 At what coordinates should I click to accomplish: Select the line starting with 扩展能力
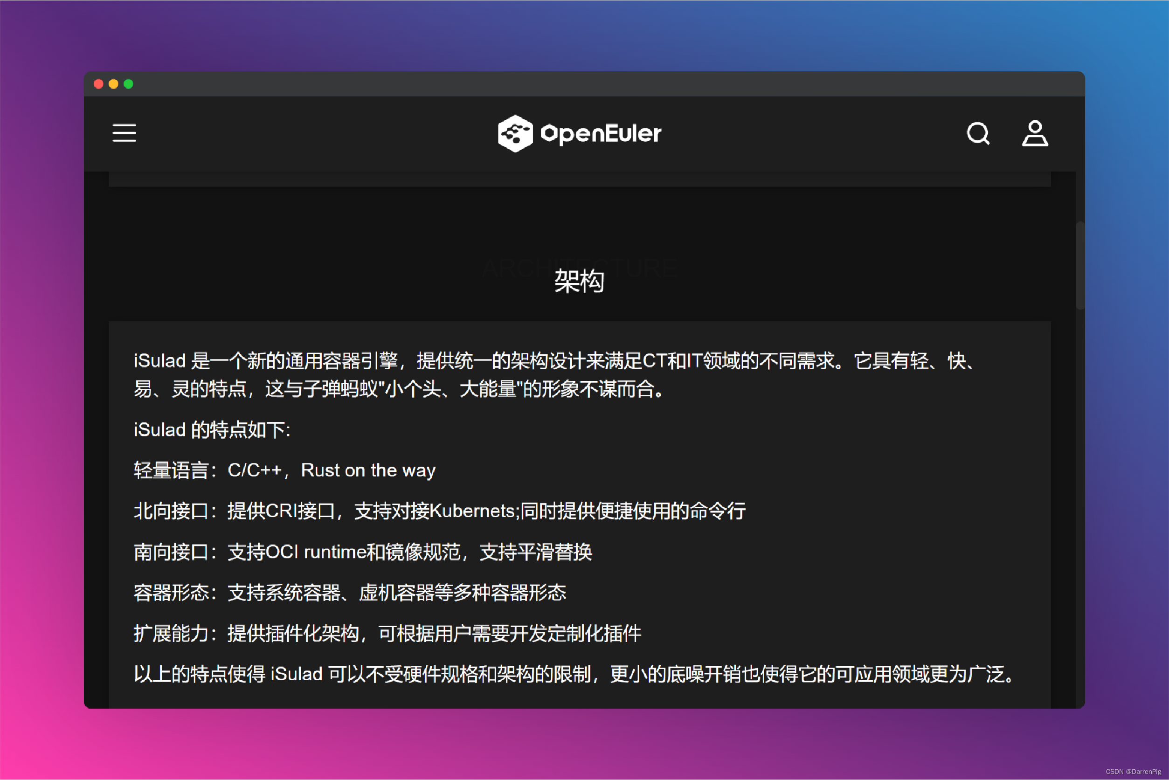387,633
